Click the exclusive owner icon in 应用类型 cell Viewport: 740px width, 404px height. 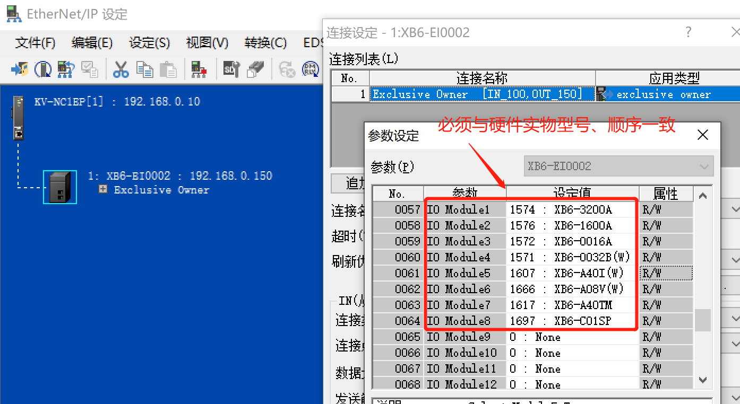click(x=603, y=94)
